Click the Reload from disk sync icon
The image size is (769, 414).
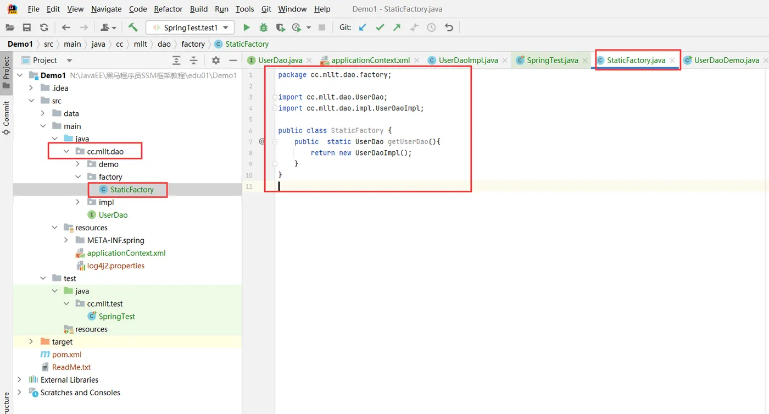pos(44,27)
